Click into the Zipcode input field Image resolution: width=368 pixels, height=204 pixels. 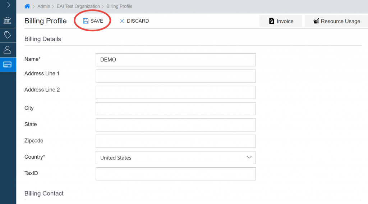tap(175, 141)
